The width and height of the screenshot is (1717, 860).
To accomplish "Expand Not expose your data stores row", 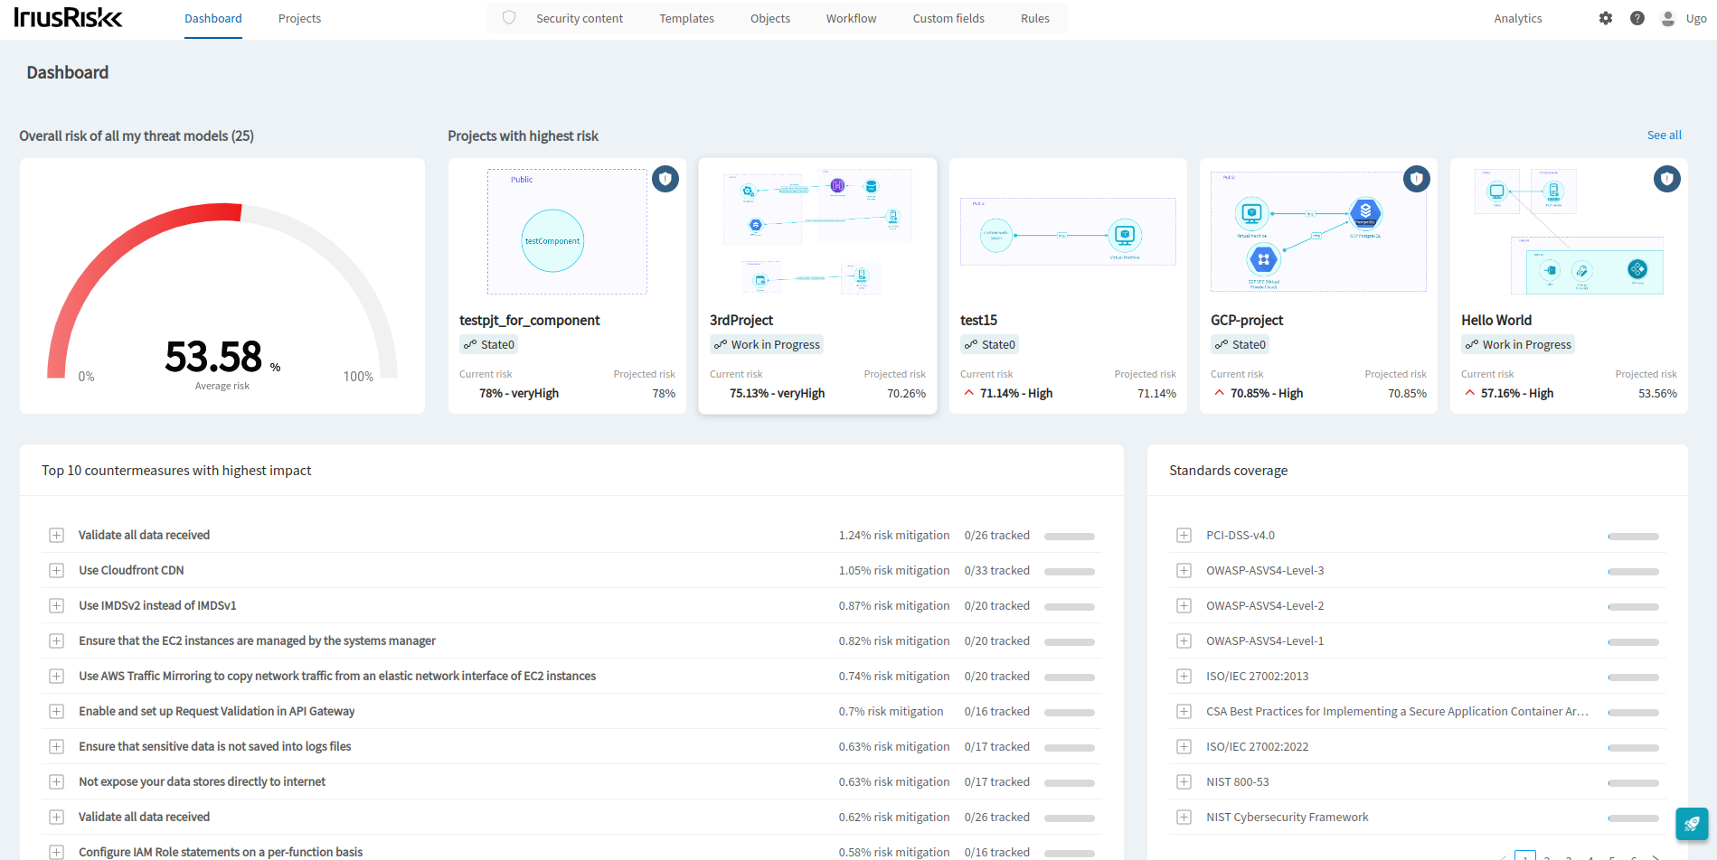I will point(56,782).
